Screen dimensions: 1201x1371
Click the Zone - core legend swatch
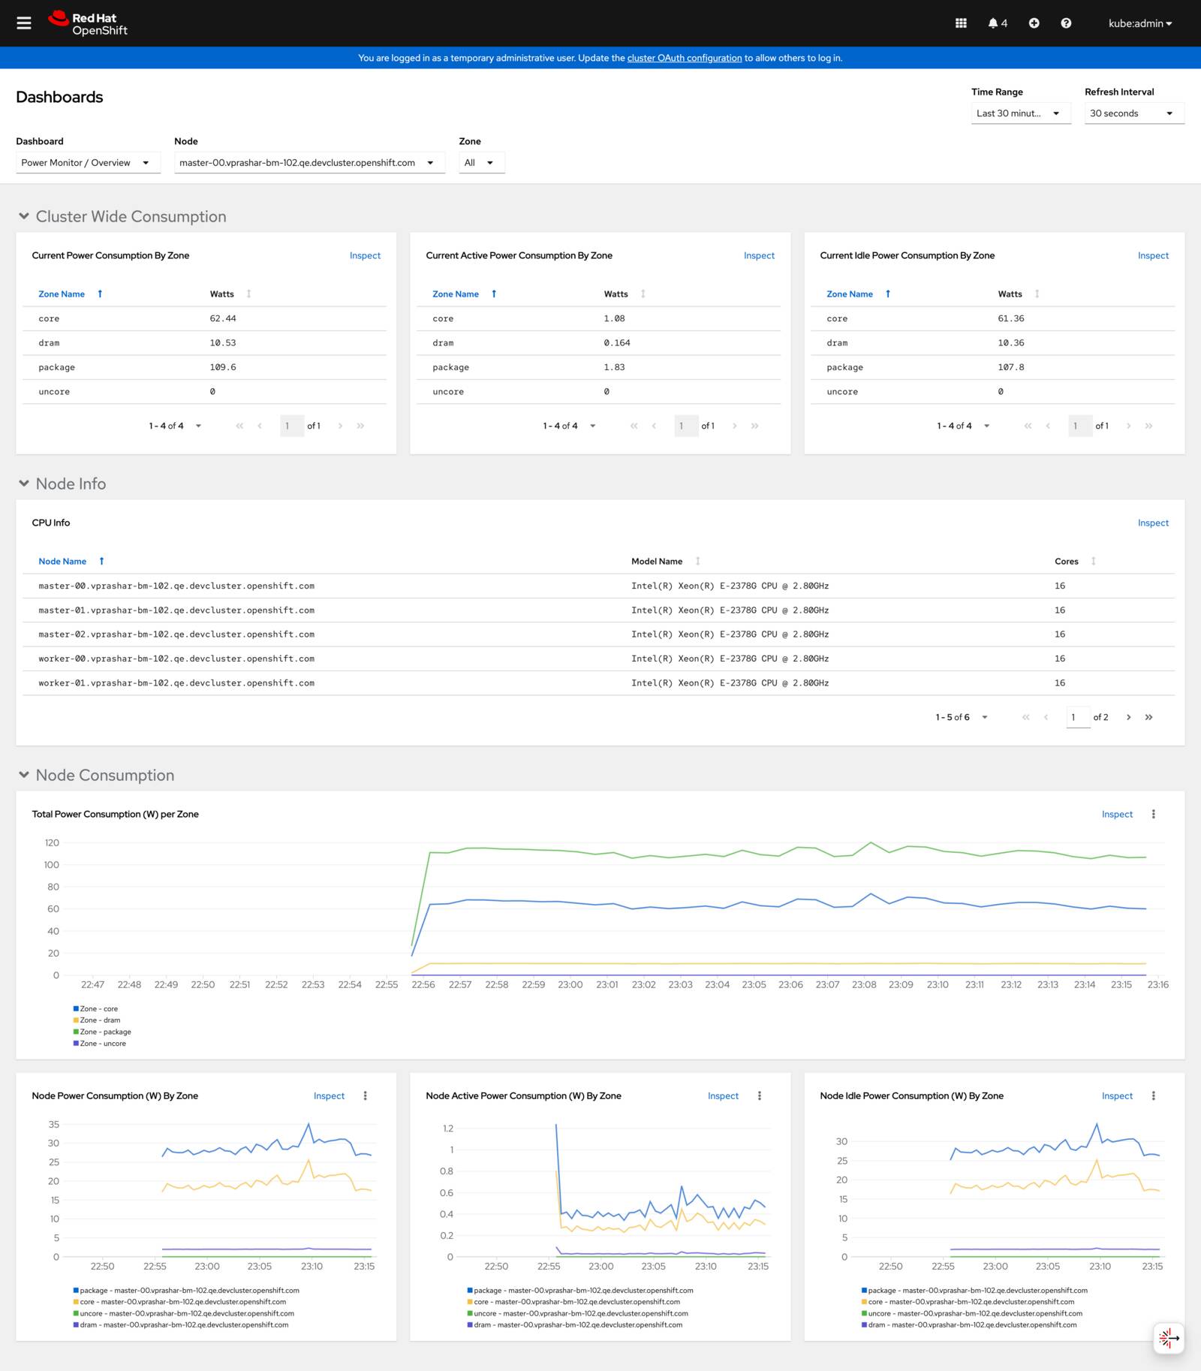74,1008
